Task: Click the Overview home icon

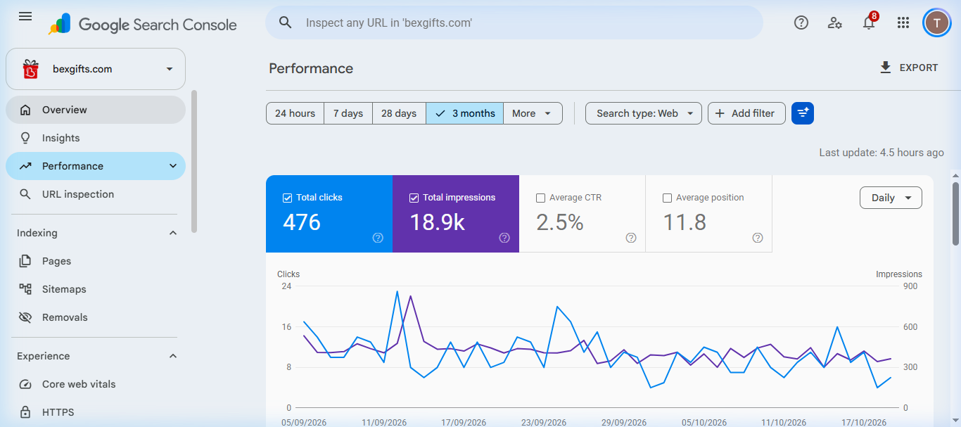Action: (x=25, y=110)
